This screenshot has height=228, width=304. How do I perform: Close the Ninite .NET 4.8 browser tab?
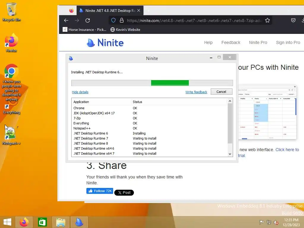coord(139,10)
